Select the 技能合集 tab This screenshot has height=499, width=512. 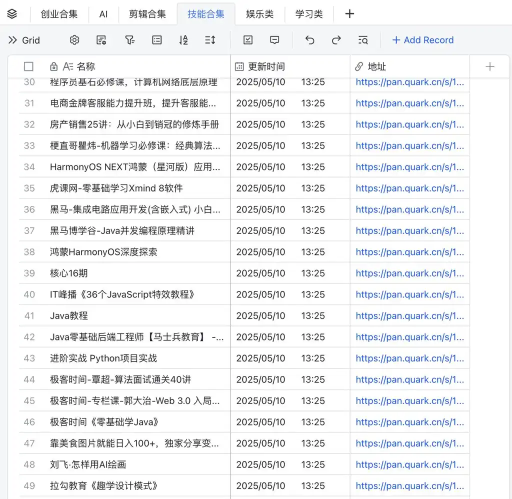[x=205, y=14]
